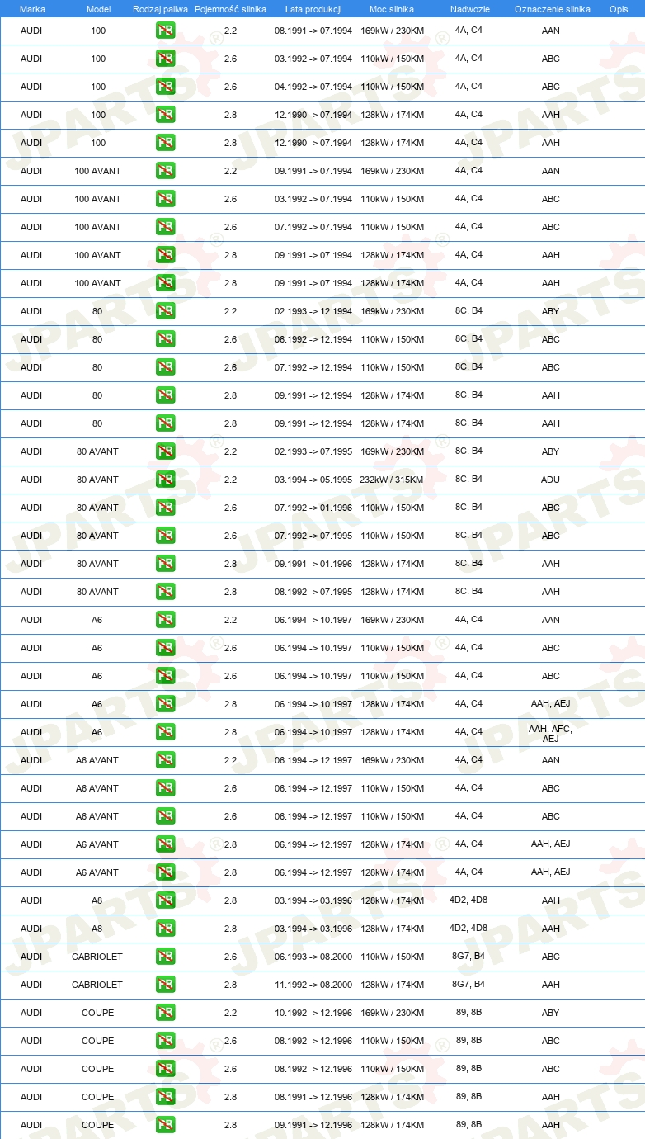
Task: Click petrol icon in the 80 AVANT ADU 232kW row
Action: [165, 480]
